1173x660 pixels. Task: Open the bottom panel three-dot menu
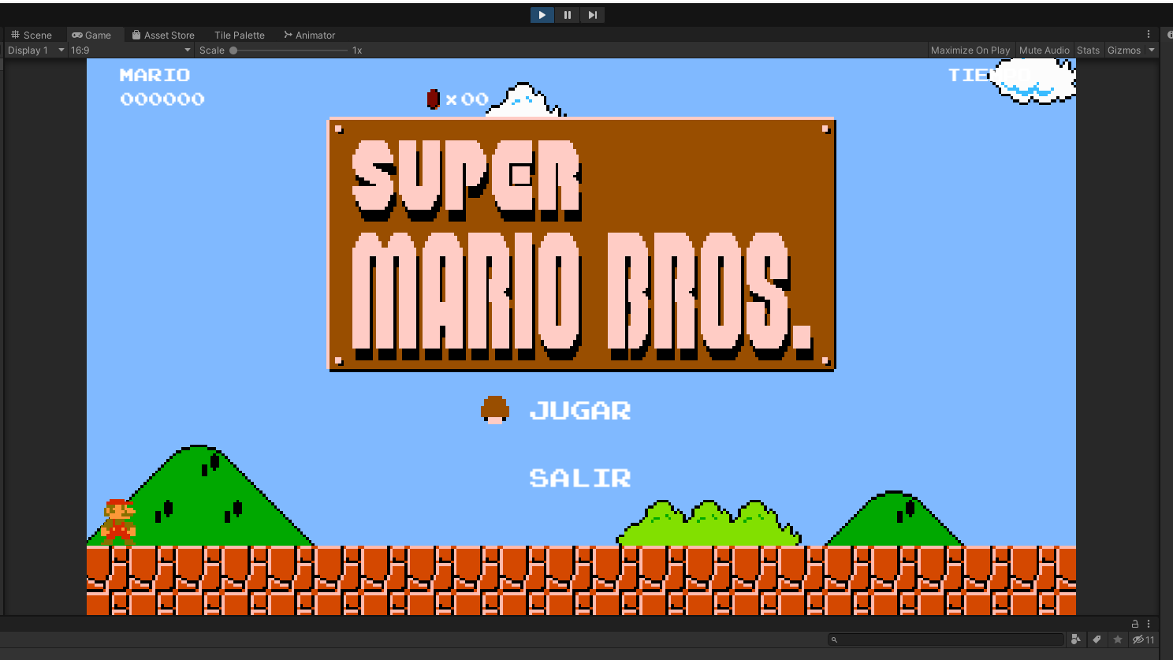1149,624
